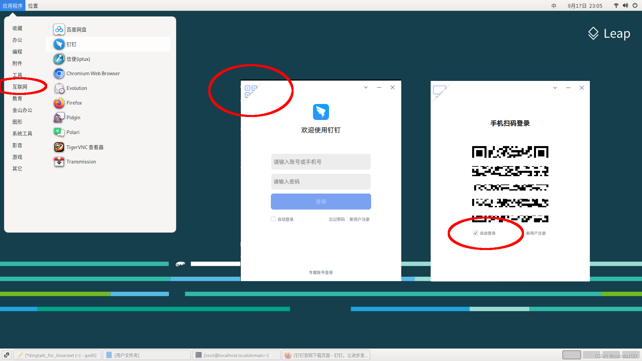Close the password login window
The width and height of the screenshot is (642, 361).
(x=393, y=88)
